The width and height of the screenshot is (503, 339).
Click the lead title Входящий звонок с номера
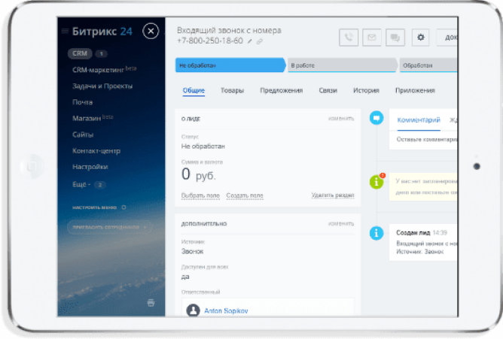tap(229, 30)
